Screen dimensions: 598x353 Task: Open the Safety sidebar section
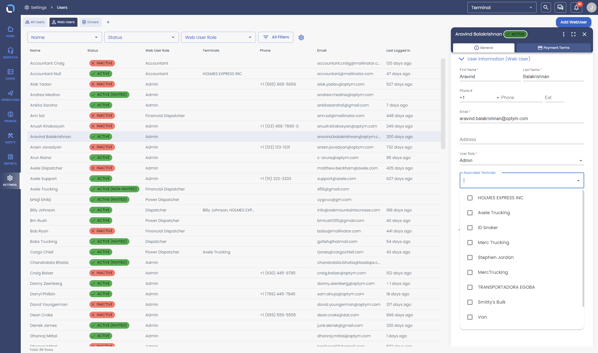10,138
